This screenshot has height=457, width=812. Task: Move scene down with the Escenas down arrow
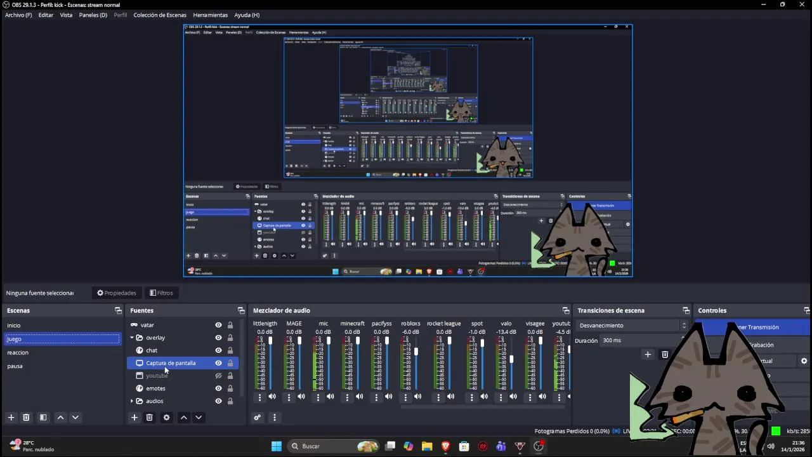coord(75,418)
